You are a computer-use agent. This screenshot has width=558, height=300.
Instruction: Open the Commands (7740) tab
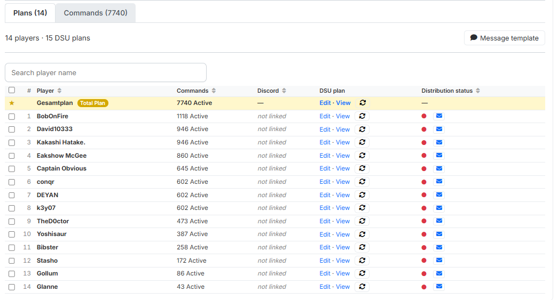tap(96, 13)
